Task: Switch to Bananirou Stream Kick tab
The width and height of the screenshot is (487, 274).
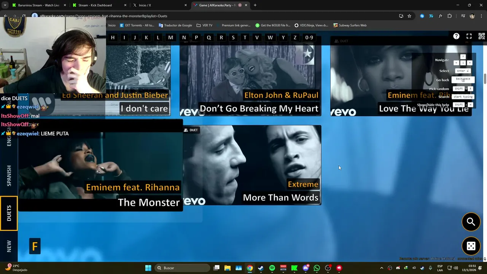Action: click(39, 5)
